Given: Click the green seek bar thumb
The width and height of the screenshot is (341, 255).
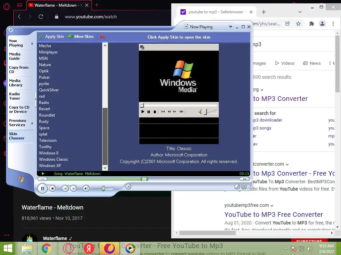Looking at the screenshot, I should (x=144, y=179).
